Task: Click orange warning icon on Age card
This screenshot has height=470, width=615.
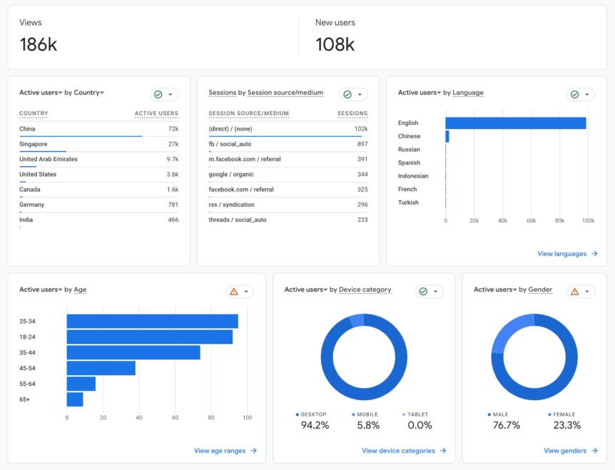Action: point(233,291)
